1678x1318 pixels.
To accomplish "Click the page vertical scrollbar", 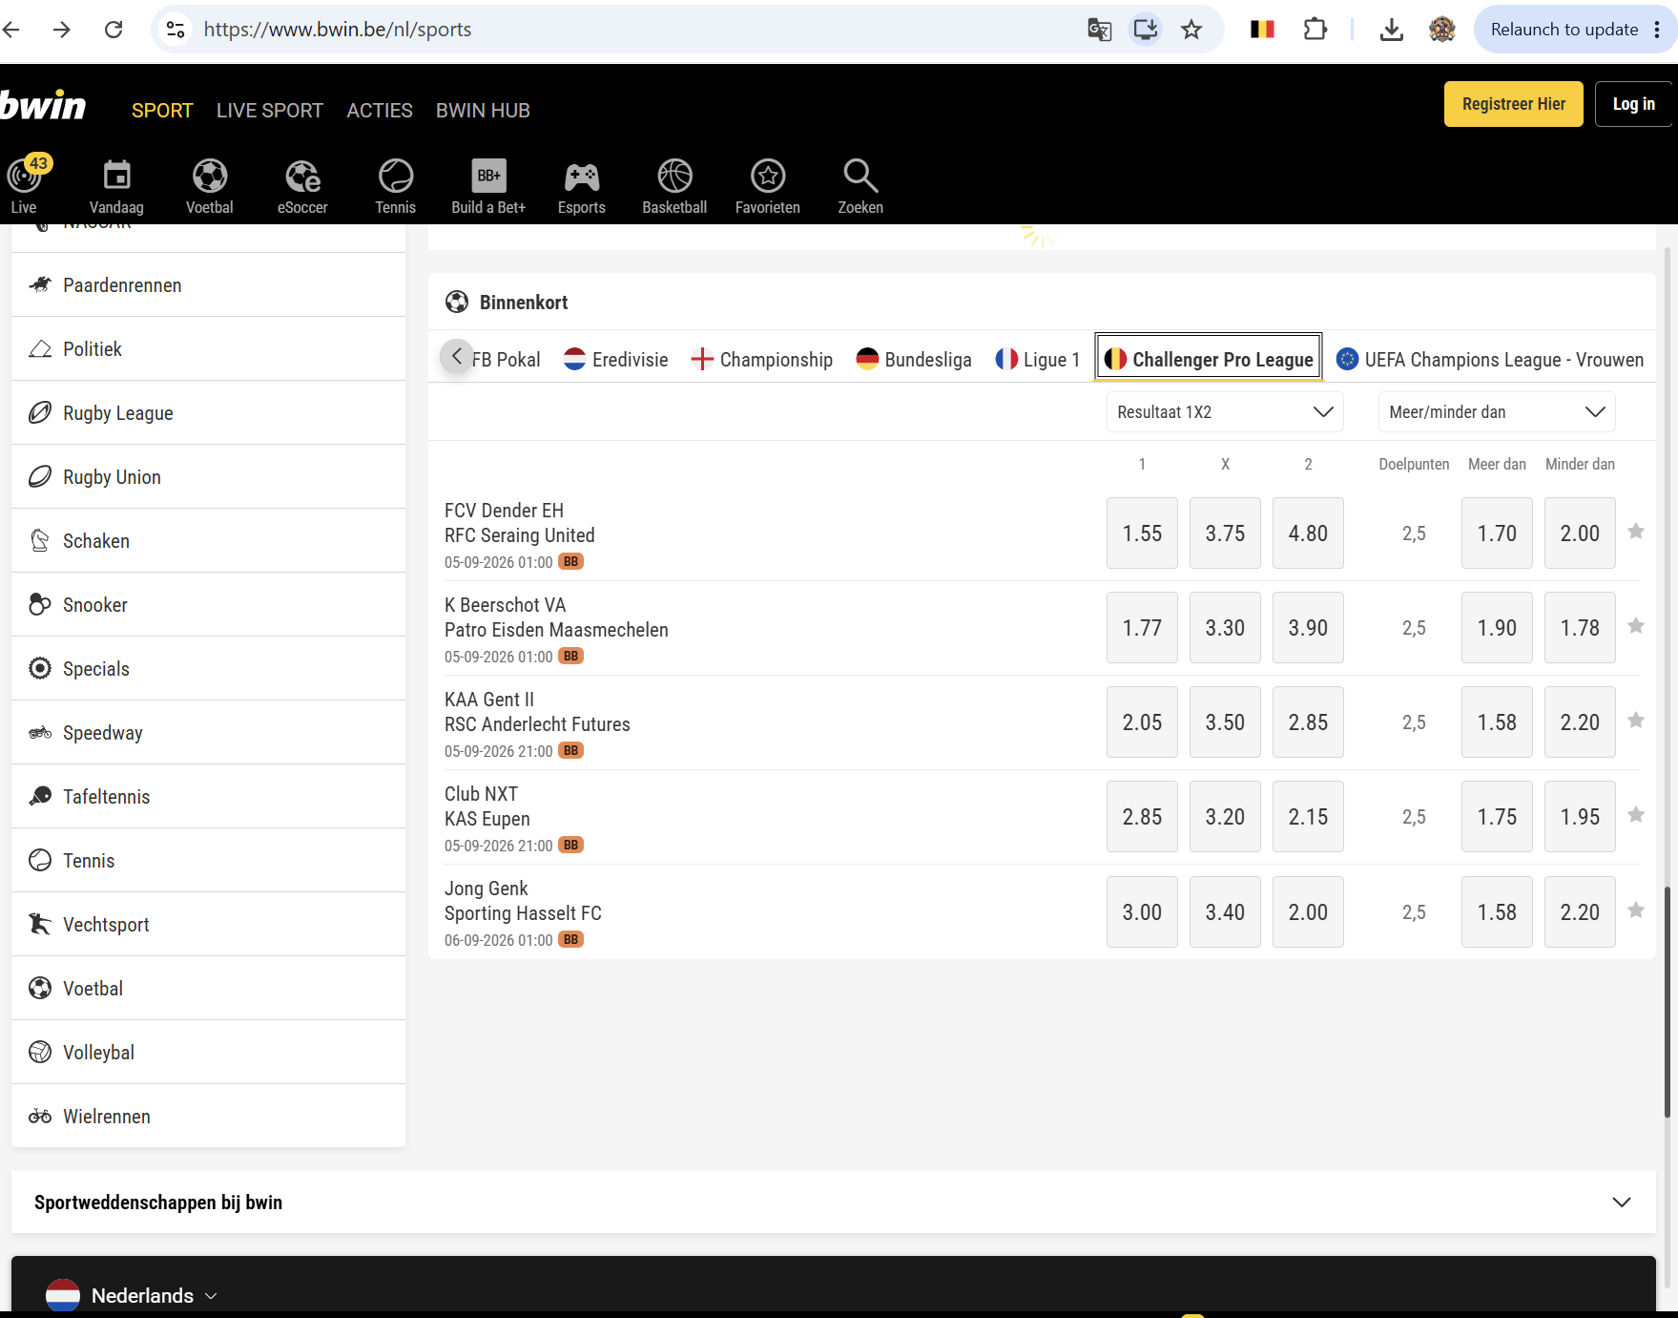I will tap(1668, 1002).
